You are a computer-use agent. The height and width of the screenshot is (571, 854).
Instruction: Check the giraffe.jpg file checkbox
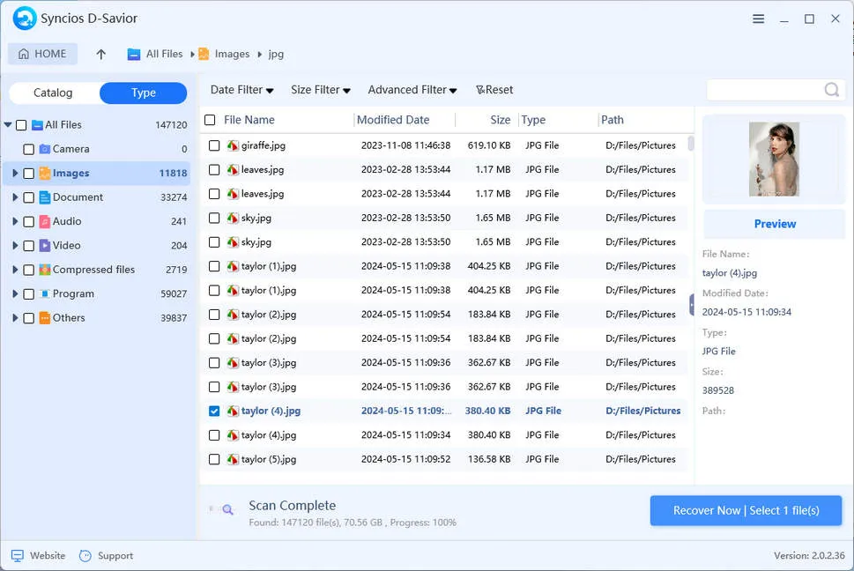pos(214,145)
